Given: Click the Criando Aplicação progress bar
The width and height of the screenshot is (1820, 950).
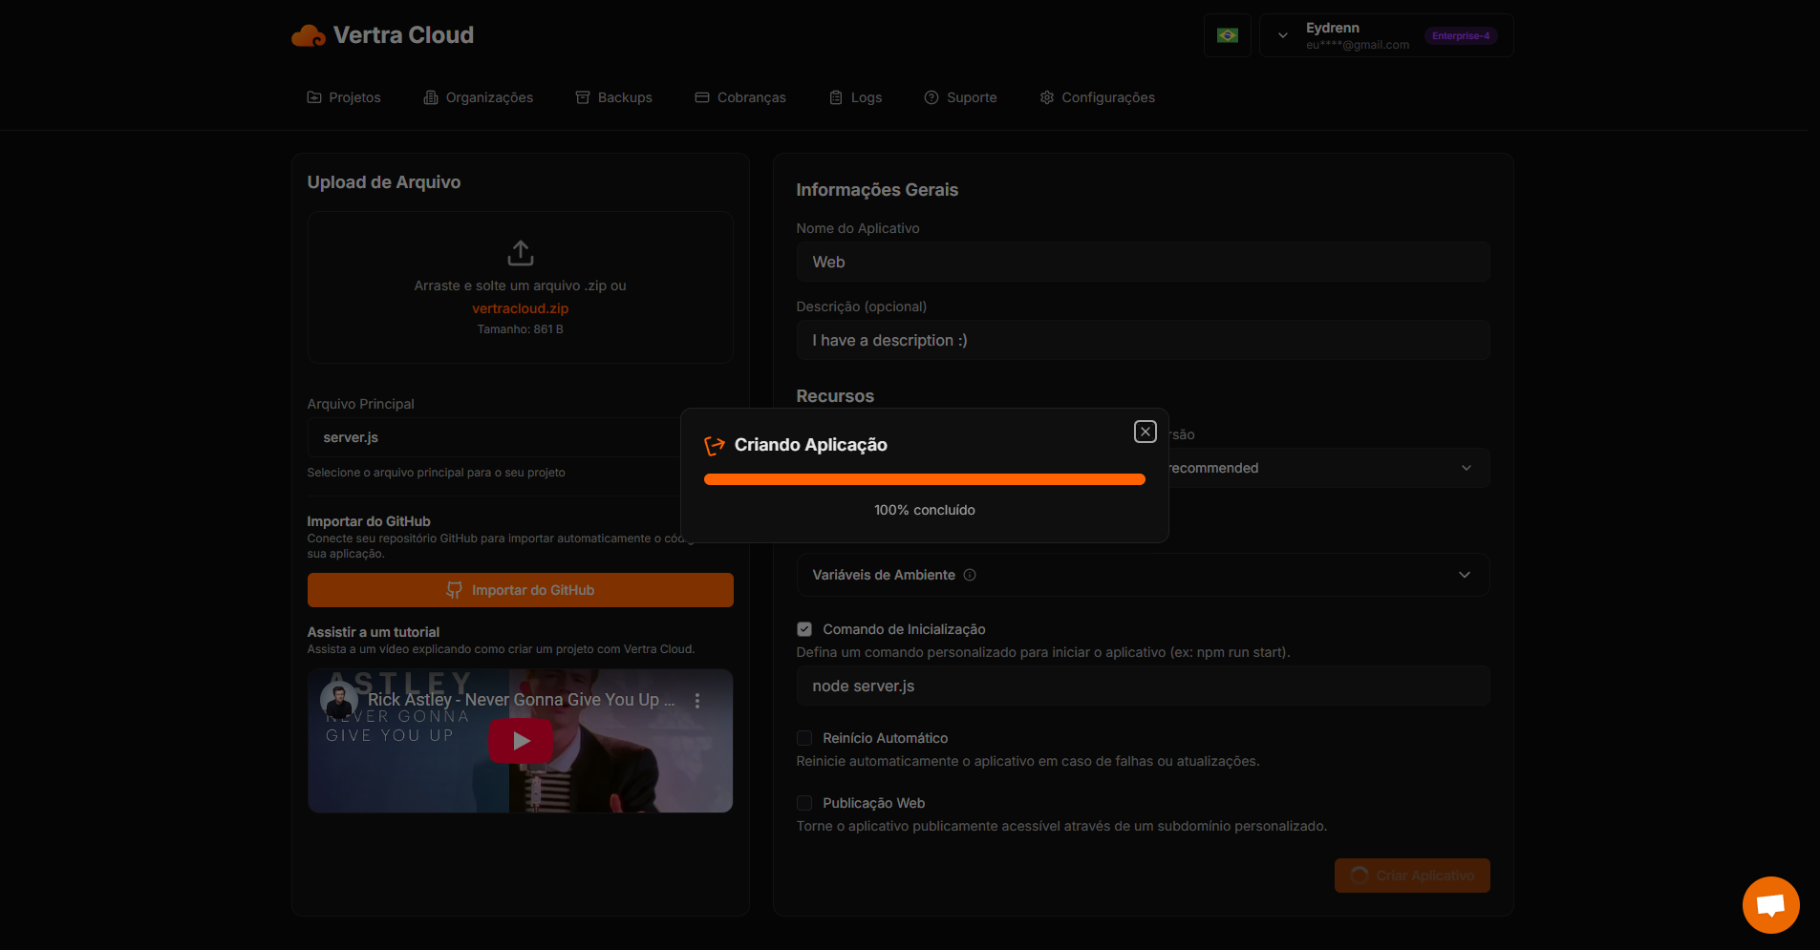Looking at the screenshot, I should pyautogui.click(x=923, y=478).
